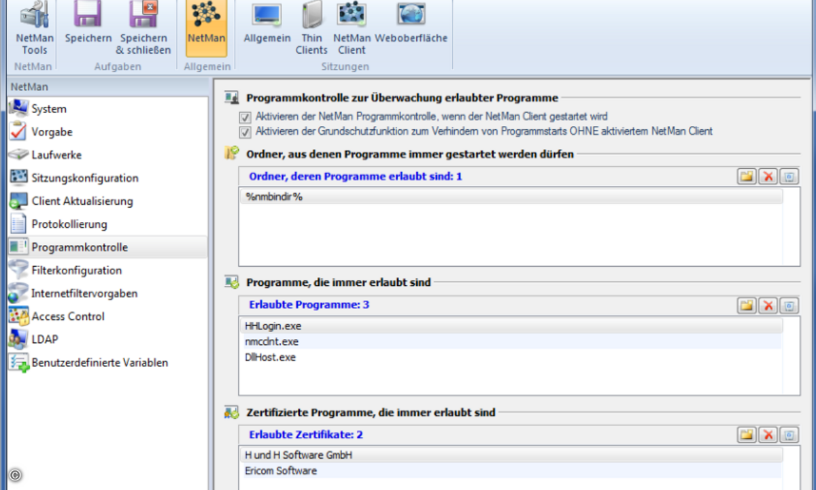
Task: Select LDAP in the sidebar
Action: tap(107, 340)
